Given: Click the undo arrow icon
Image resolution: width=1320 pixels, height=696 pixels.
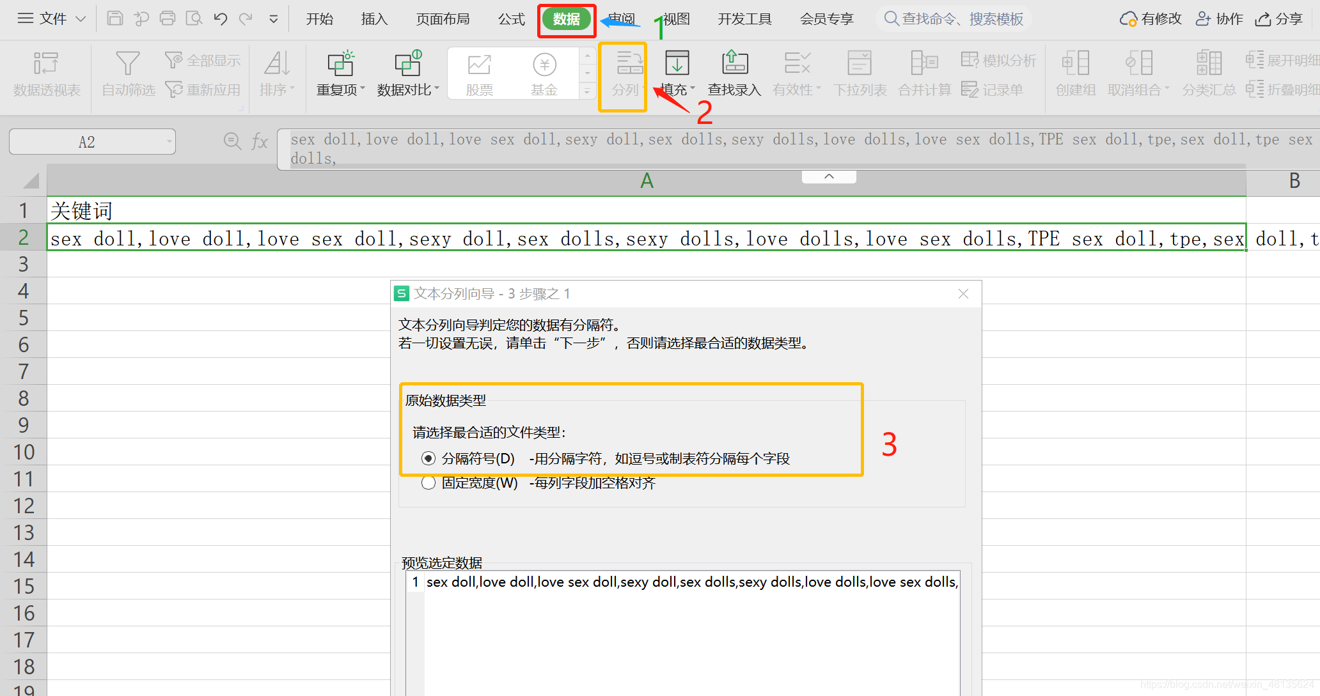Looking at the screenshot, I should tap(221, 19).
